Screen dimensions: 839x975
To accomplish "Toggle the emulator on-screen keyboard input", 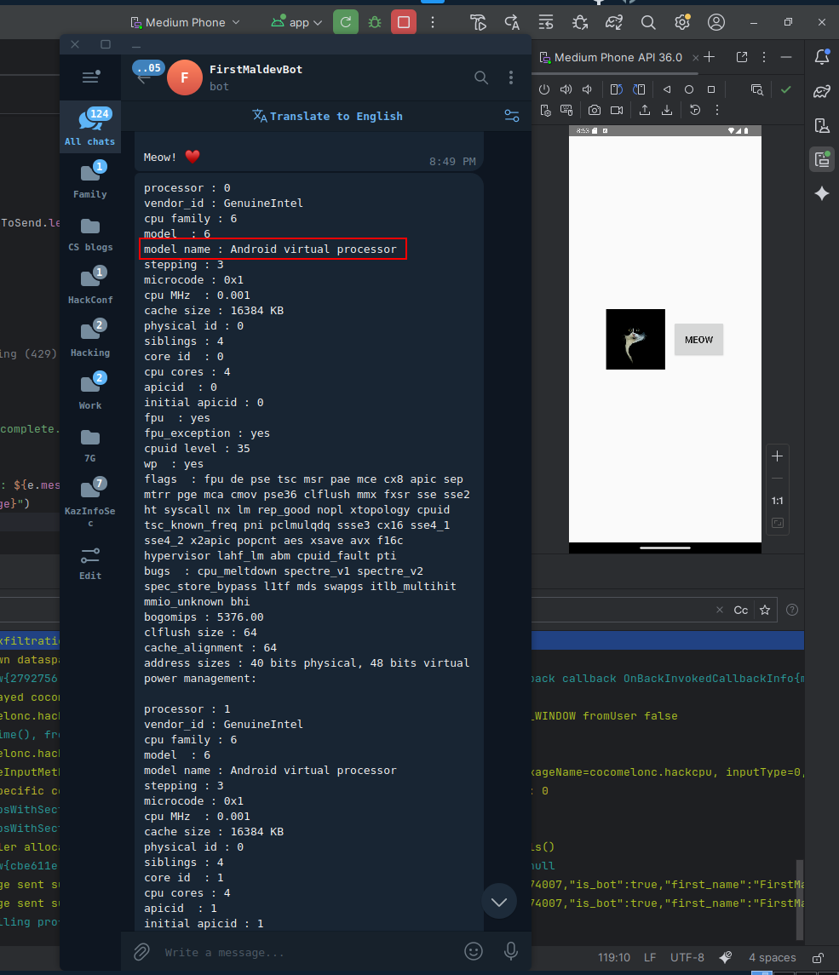I will pos(566,109).
